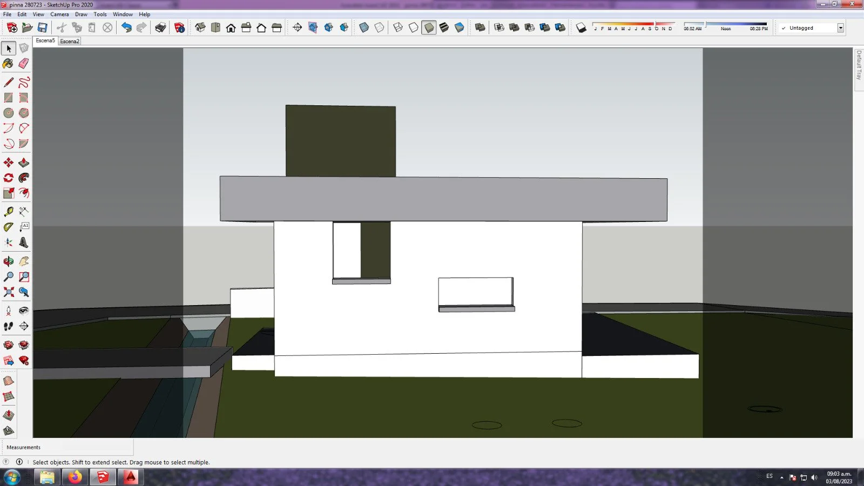This screenshot has width=864, height=486.
Task: Open the Model Info icon
Action: (180, 28)
